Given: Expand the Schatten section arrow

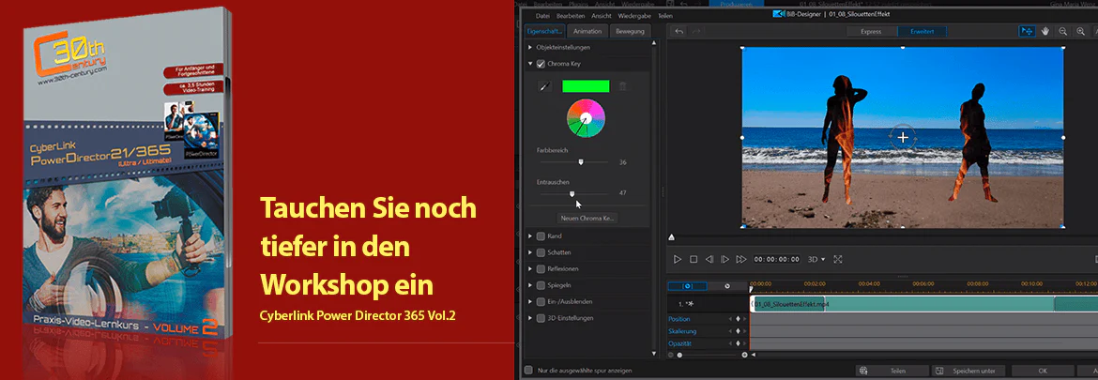Looking at the screenshot, I should 530,252.
